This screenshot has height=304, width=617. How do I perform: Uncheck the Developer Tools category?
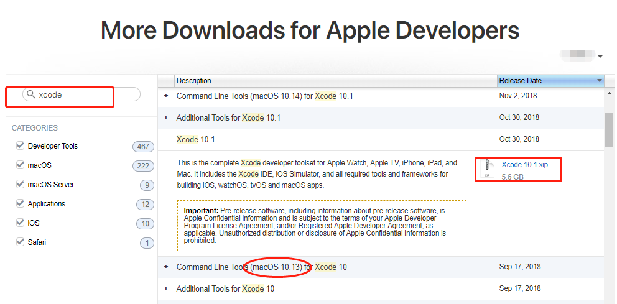click(x=20, y=146)
